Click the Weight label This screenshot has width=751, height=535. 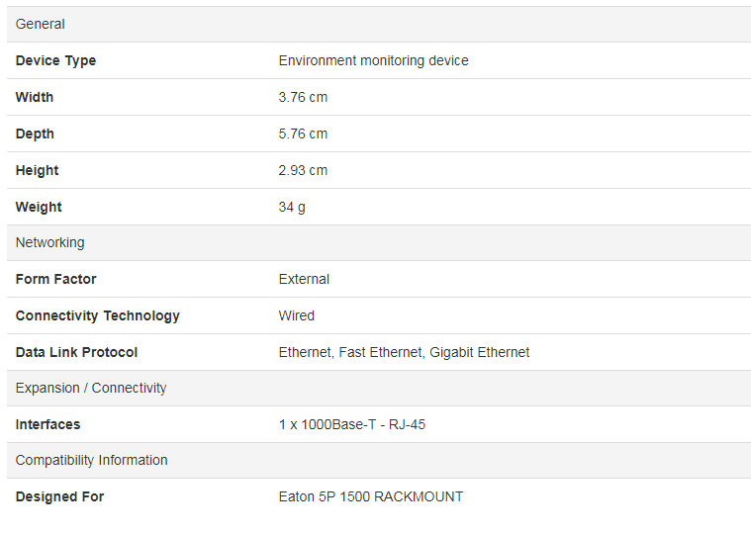(39, 207)
